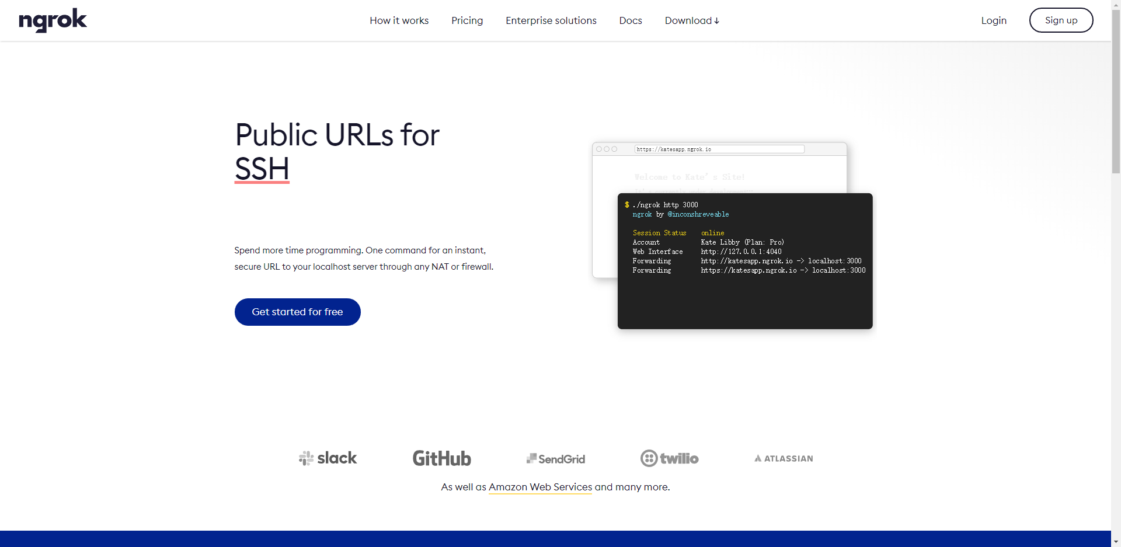Click the Login link
Image resolution: width=1121 pixels, height=547 pixels.
[x=994, y=20]
